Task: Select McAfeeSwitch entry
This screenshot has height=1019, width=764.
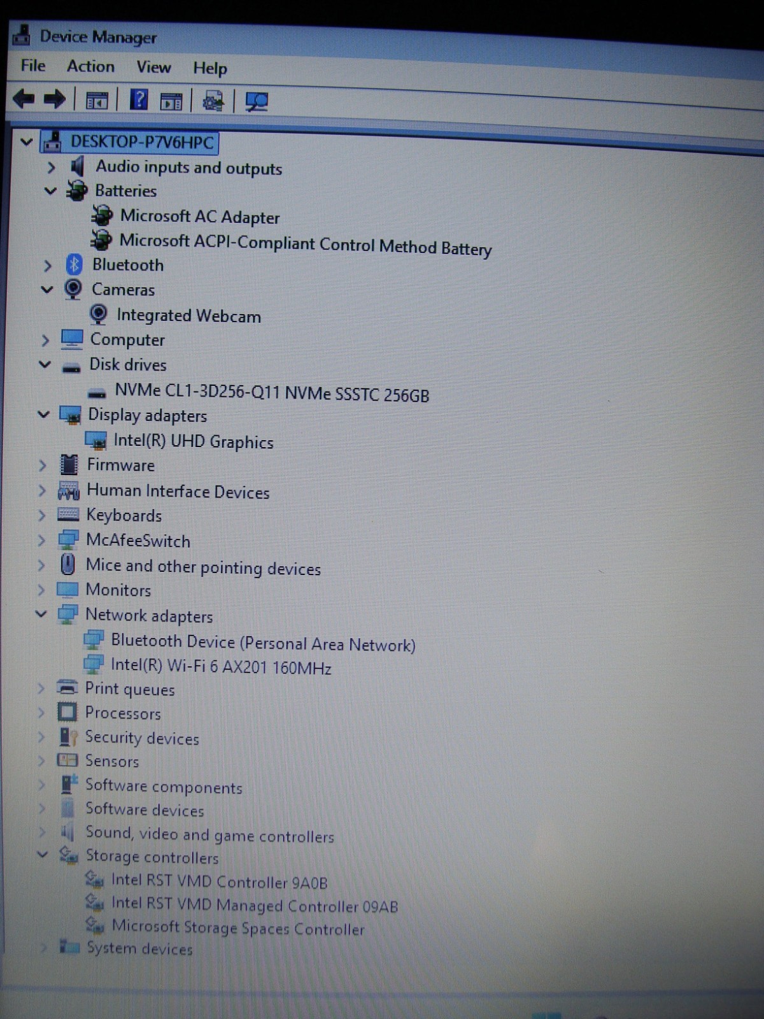Action: click(x=138, y=541)
